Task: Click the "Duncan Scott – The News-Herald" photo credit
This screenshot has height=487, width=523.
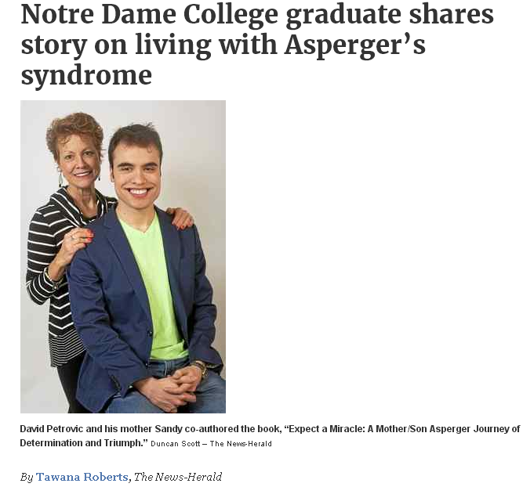Action: pyautogui.click(x=211, y=444)
